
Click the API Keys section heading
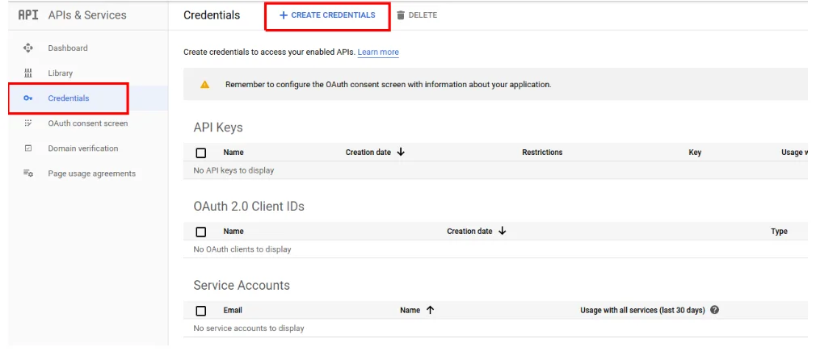coord(218,128)
